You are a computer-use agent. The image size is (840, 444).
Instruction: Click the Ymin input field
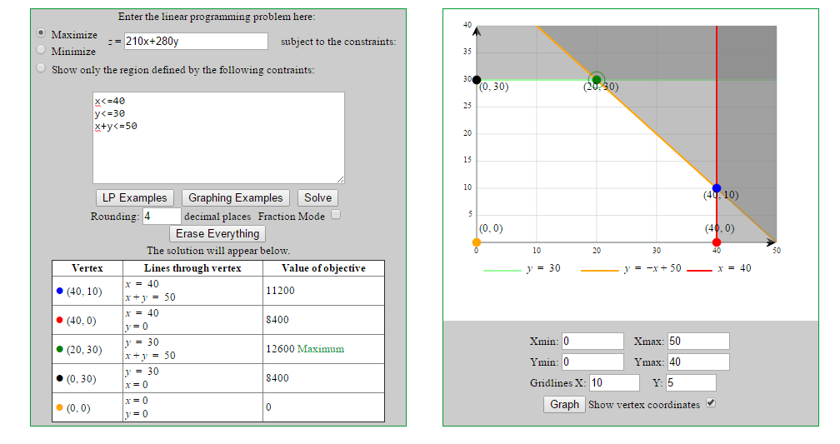592,362
